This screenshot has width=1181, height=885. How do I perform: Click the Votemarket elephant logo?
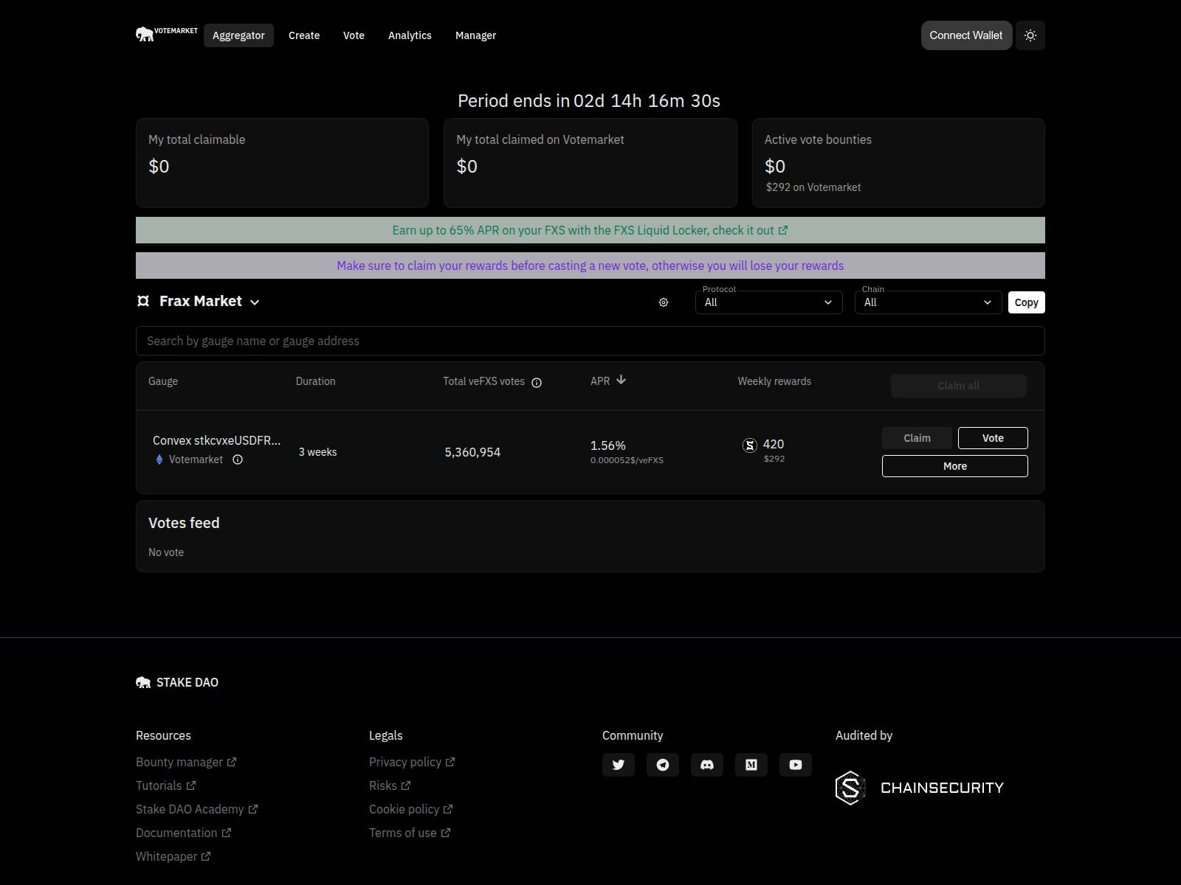point(166,34)
